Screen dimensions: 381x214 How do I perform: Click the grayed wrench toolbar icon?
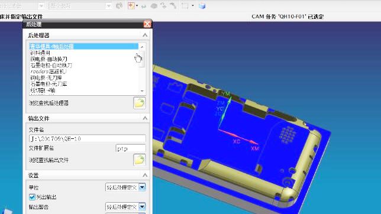click(x=173, y=5)
